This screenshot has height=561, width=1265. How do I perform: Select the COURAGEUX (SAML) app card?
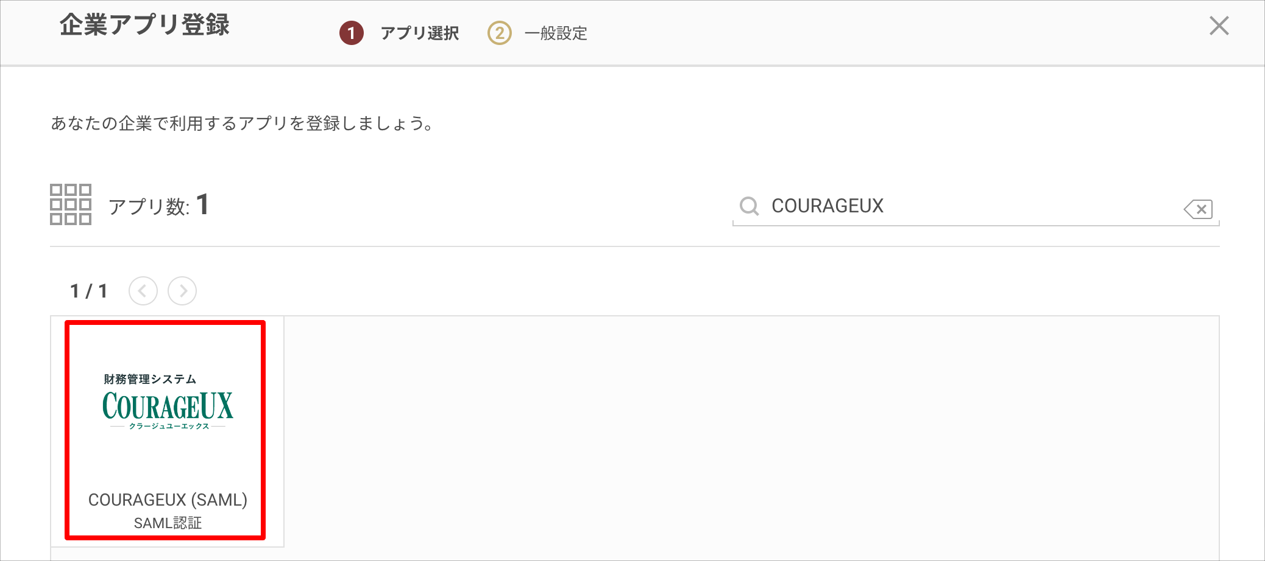pyautogui.click(x=166, y=430)
